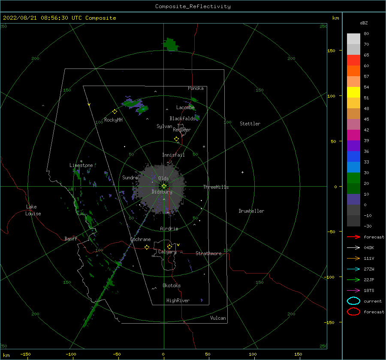Select the Cochrane label
The image size is (386, 360).
pos(140,239)
